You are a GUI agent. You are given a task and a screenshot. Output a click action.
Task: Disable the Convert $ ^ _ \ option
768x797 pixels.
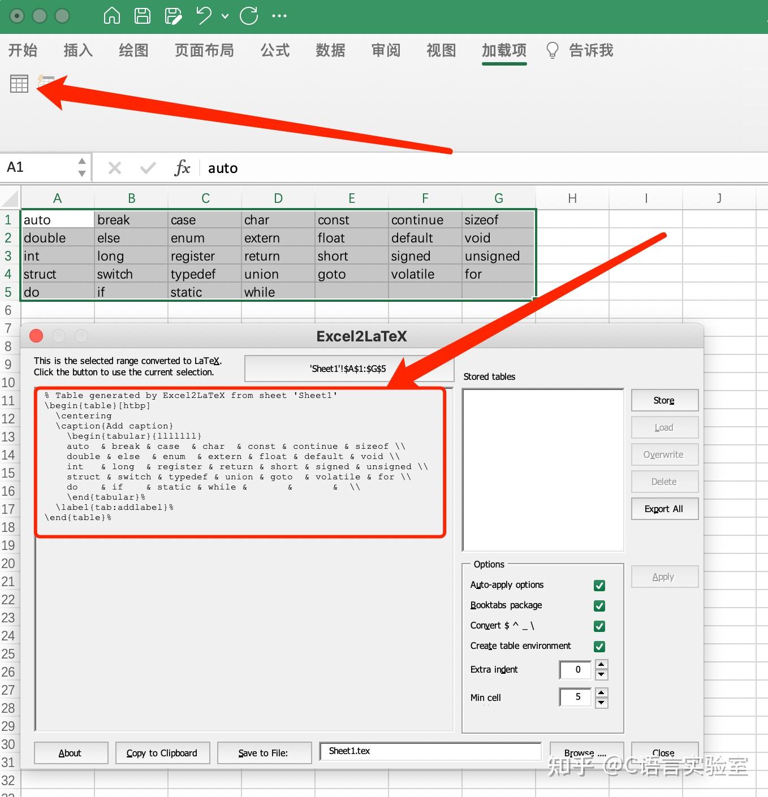click(x=599, y=626)
